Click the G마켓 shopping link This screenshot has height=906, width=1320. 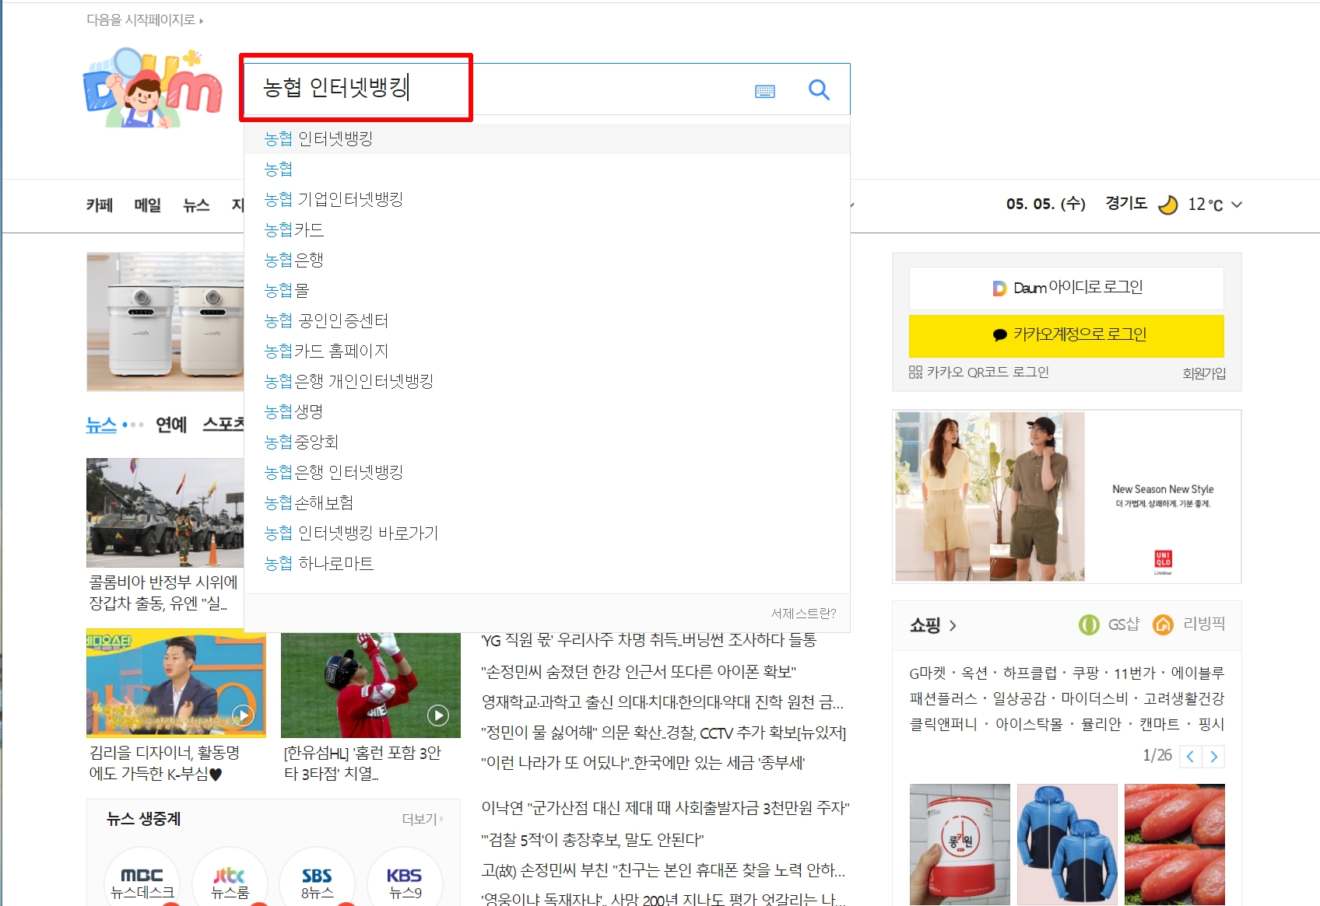[928, 673]
